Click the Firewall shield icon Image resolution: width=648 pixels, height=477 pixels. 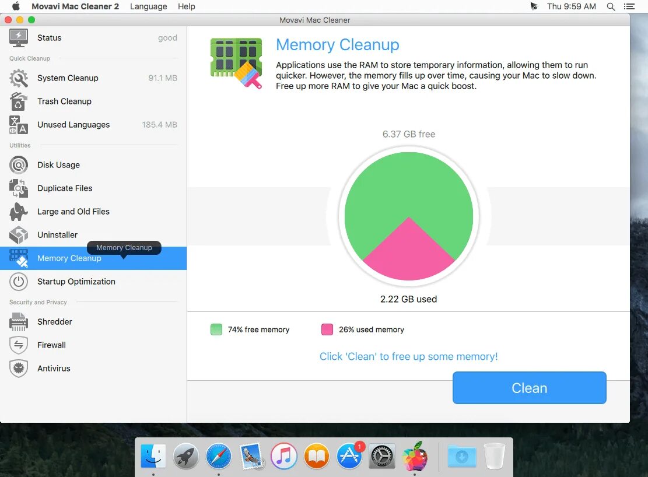coord(19,345)
